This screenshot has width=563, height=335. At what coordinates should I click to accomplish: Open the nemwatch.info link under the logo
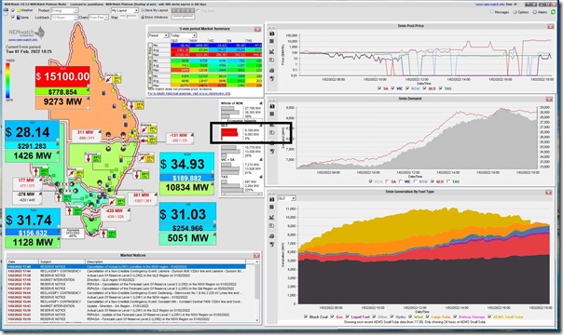click(22, 40)
